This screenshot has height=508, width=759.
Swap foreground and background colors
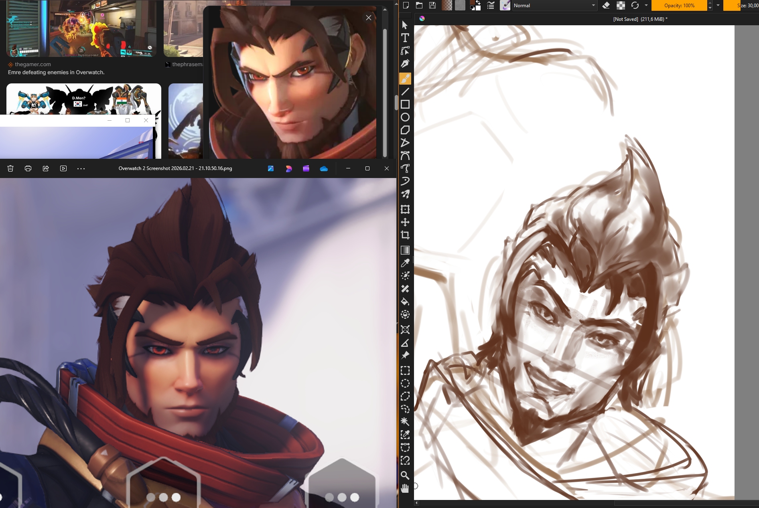click(x=478, y=2)
